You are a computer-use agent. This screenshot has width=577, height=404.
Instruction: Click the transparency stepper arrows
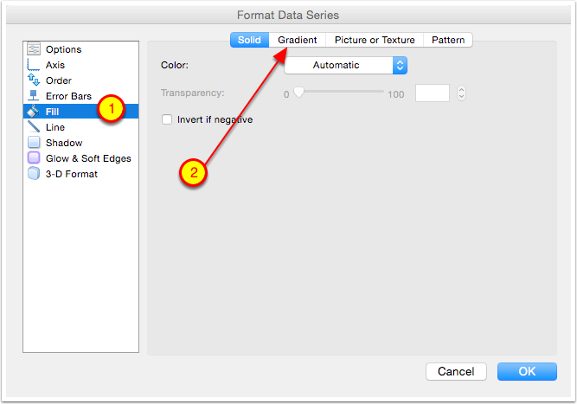click(x=461, y=93)
